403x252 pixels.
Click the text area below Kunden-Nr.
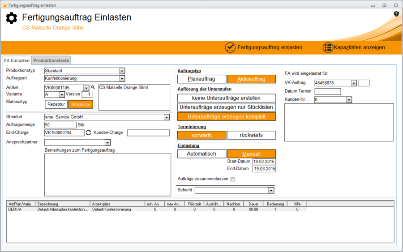339,123
